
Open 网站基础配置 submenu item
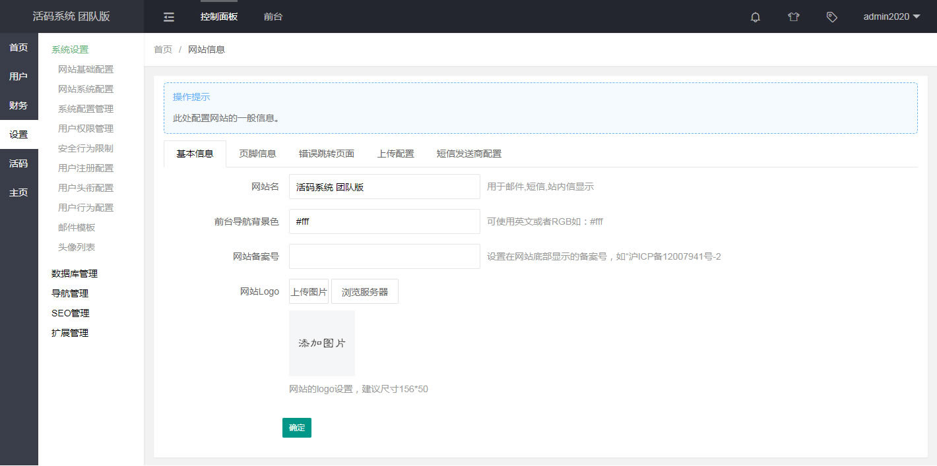pos(86,69)
